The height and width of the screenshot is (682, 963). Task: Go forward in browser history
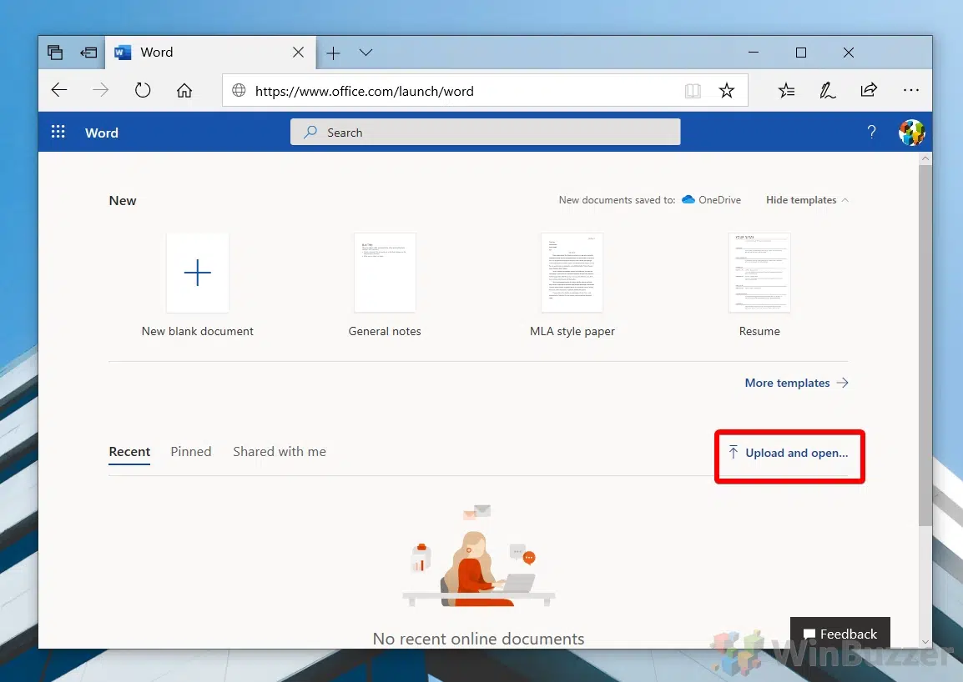(x=101, y=90)
